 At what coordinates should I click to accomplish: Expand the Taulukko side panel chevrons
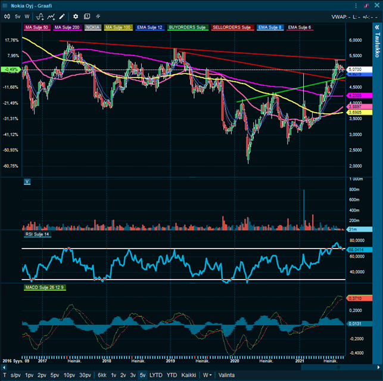tap(377, 27)
